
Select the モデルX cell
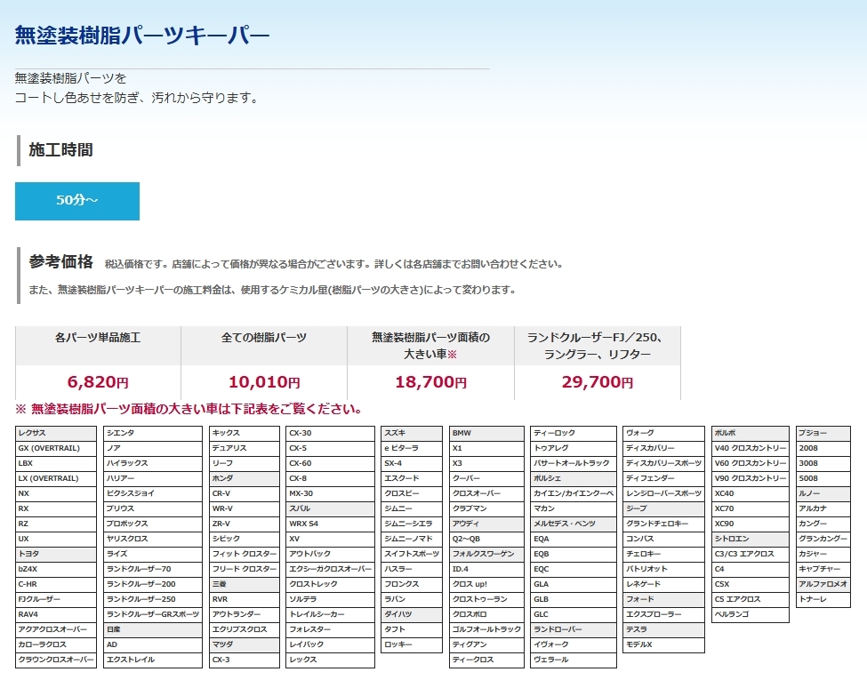coord(663,644)
